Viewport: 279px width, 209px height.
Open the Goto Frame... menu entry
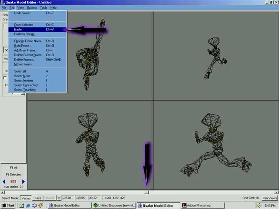pos(22,46)
